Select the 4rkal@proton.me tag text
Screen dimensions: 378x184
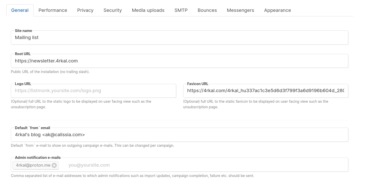pyautogui.click(x=33, y=165)
